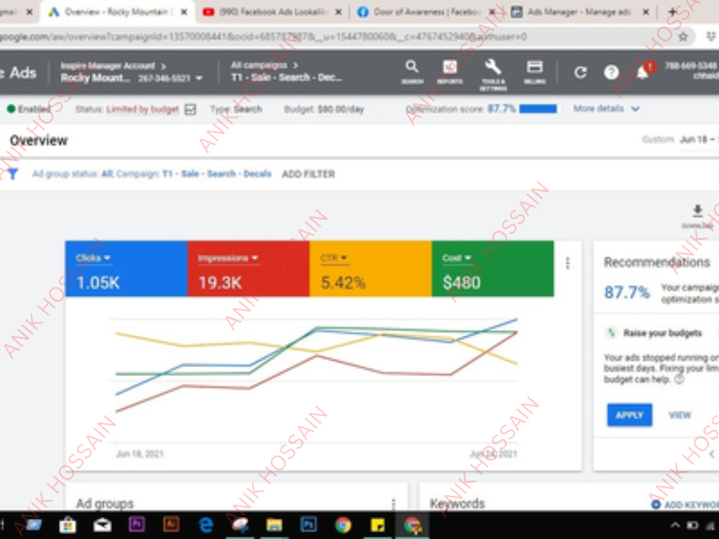Click the download icon above chart

tap(697, 211)
